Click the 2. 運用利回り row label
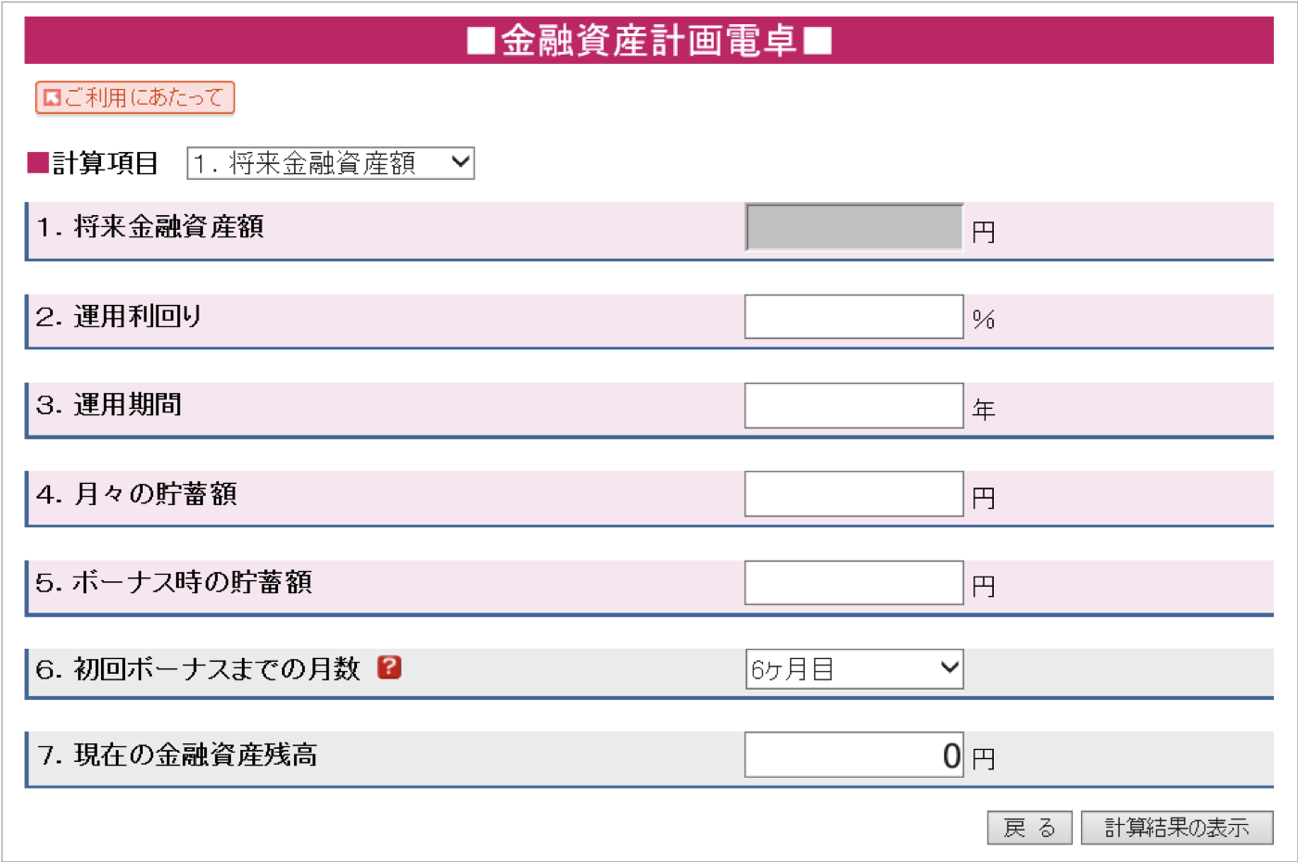The width and height of the screenshot is (1298, 862). point(119,317)
